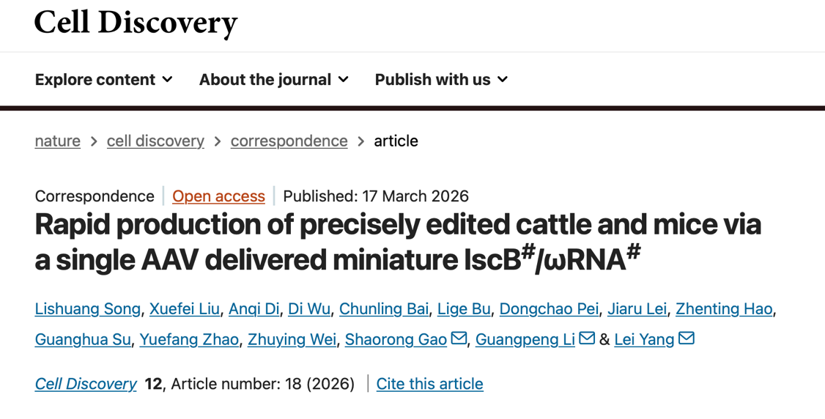
Task: Open the About the journal dropdown
Action: [x=273, y=79]
